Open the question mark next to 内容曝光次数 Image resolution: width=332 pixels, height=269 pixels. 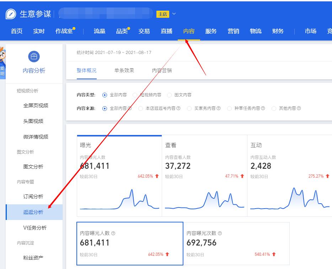point(220,233)
